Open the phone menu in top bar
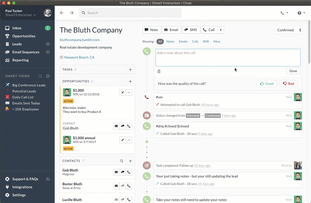The height and width of the screenshot is (203, 311). click(284, 13)
